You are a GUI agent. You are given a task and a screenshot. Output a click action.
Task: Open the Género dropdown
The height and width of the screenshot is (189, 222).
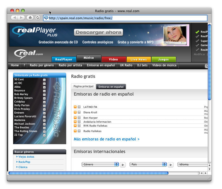(100, 164)
